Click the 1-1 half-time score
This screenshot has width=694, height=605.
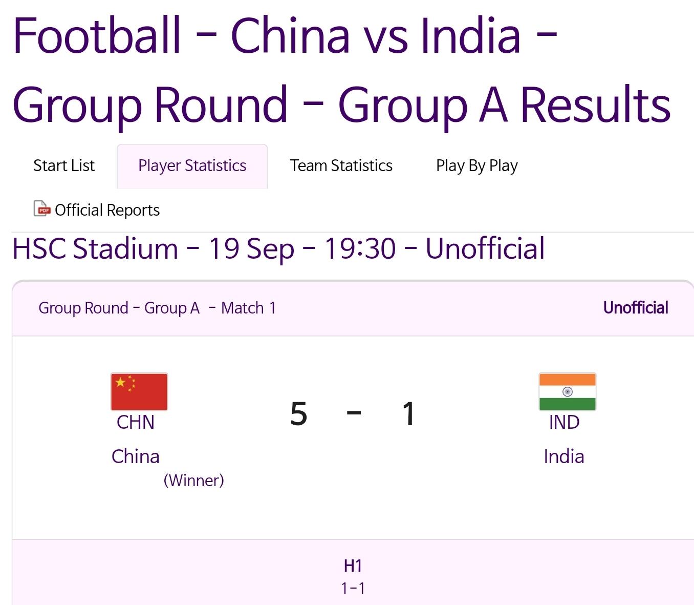[x=353, y=589]
